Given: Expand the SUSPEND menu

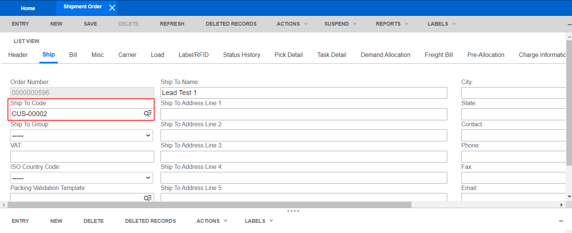Looking at the screenshot, I should coord(339,24).
